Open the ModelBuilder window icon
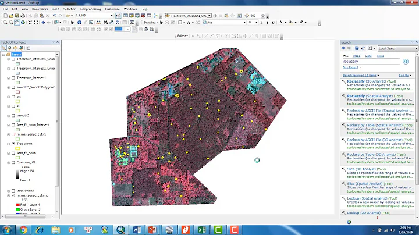Image resolution: width=419 pixels, height=235 pixels. click(x=156, y=16)
